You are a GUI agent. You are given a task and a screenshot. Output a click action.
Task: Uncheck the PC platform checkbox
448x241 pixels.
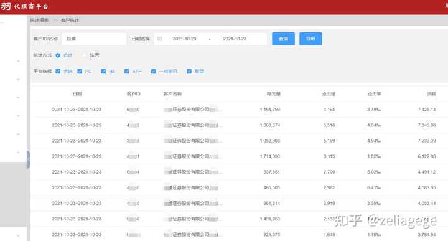[80, 71]
